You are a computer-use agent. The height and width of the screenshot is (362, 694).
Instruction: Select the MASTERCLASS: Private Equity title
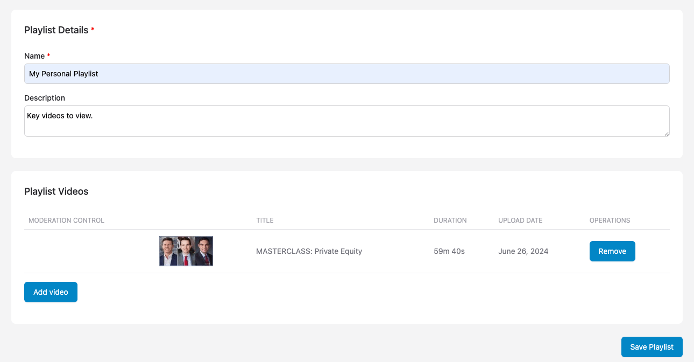[309, 251]
